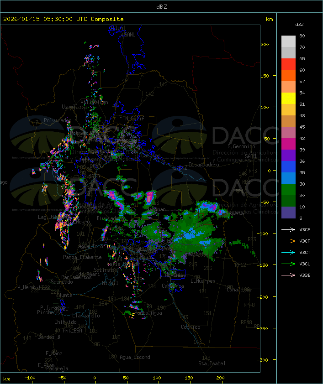323x384 pixels.
Task: Click the dBZ heading above the color scale
Action: point(299,25)
